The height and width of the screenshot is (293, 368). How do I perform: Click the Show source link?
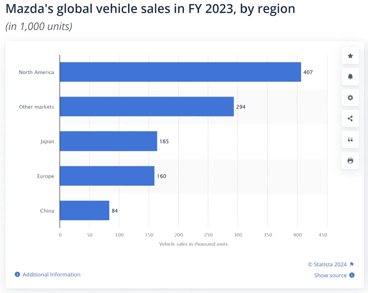[330, 275]
